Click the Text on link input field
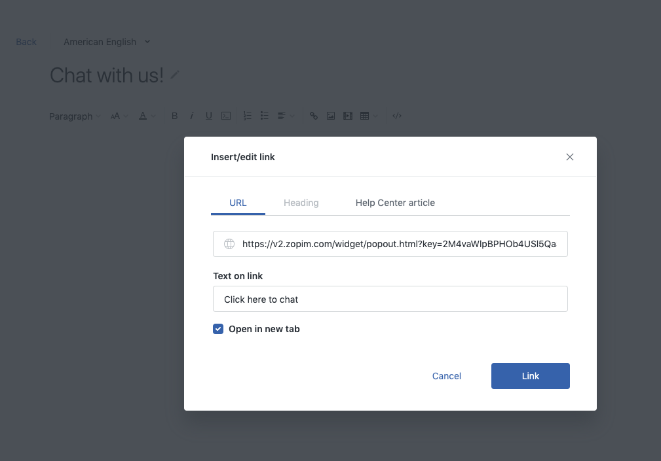The width and height of the screenshot is (661, 461). click(390, 299)
